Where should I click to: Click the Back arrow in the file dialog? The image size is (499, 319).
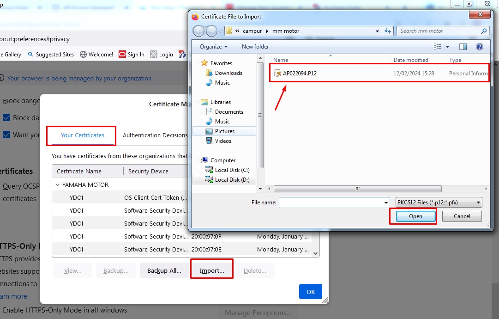[198, 31]
